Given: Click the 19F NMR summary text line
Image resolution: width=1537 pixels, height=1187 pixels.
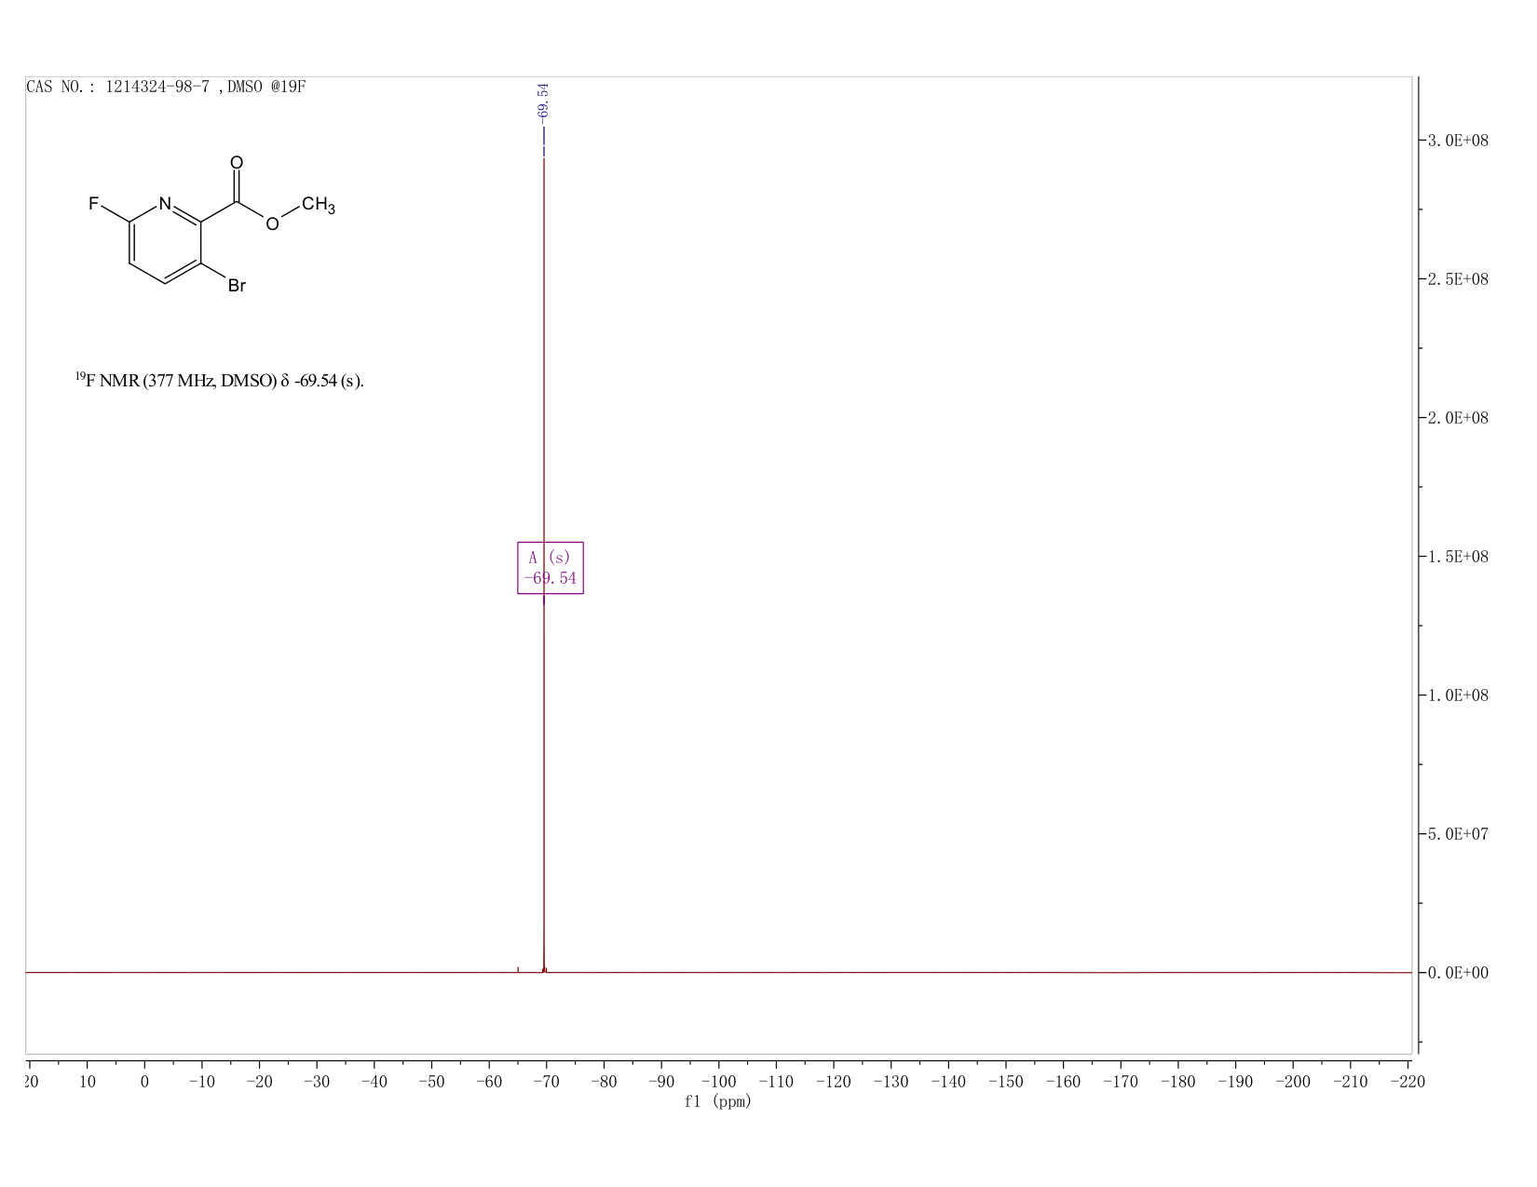Looking at the screenshot, I should pos(220,380).
